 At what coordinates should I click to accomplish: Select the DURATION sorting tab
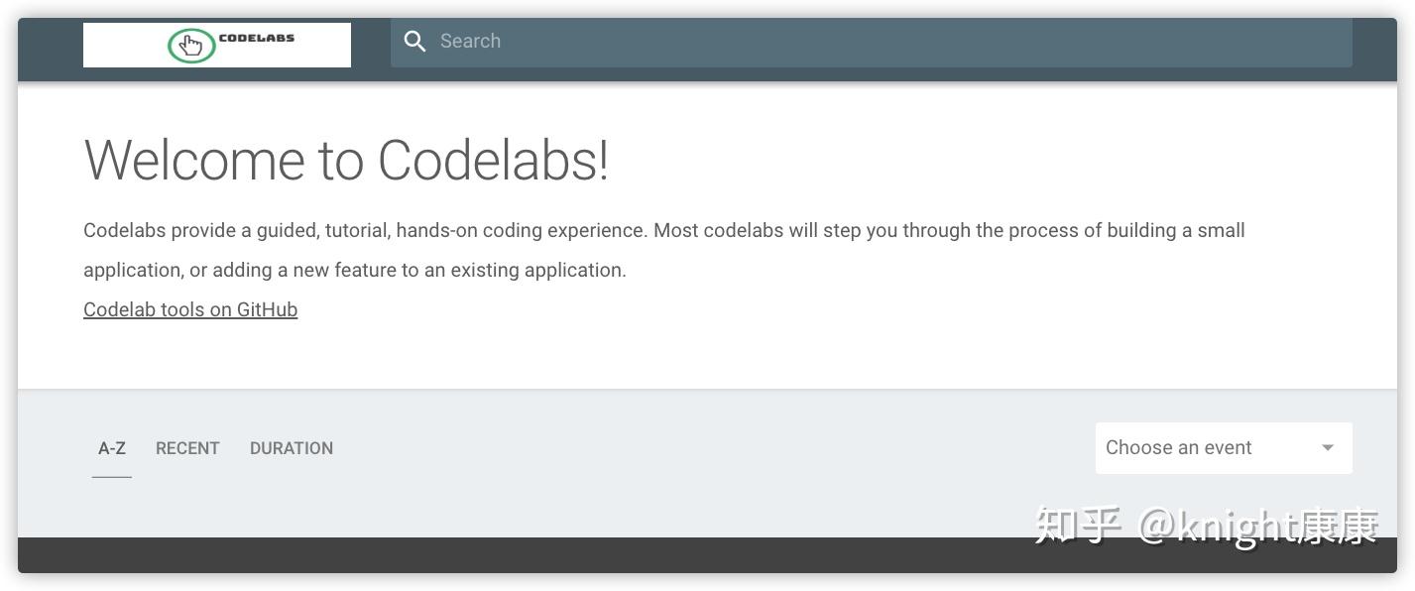[291, 448]
